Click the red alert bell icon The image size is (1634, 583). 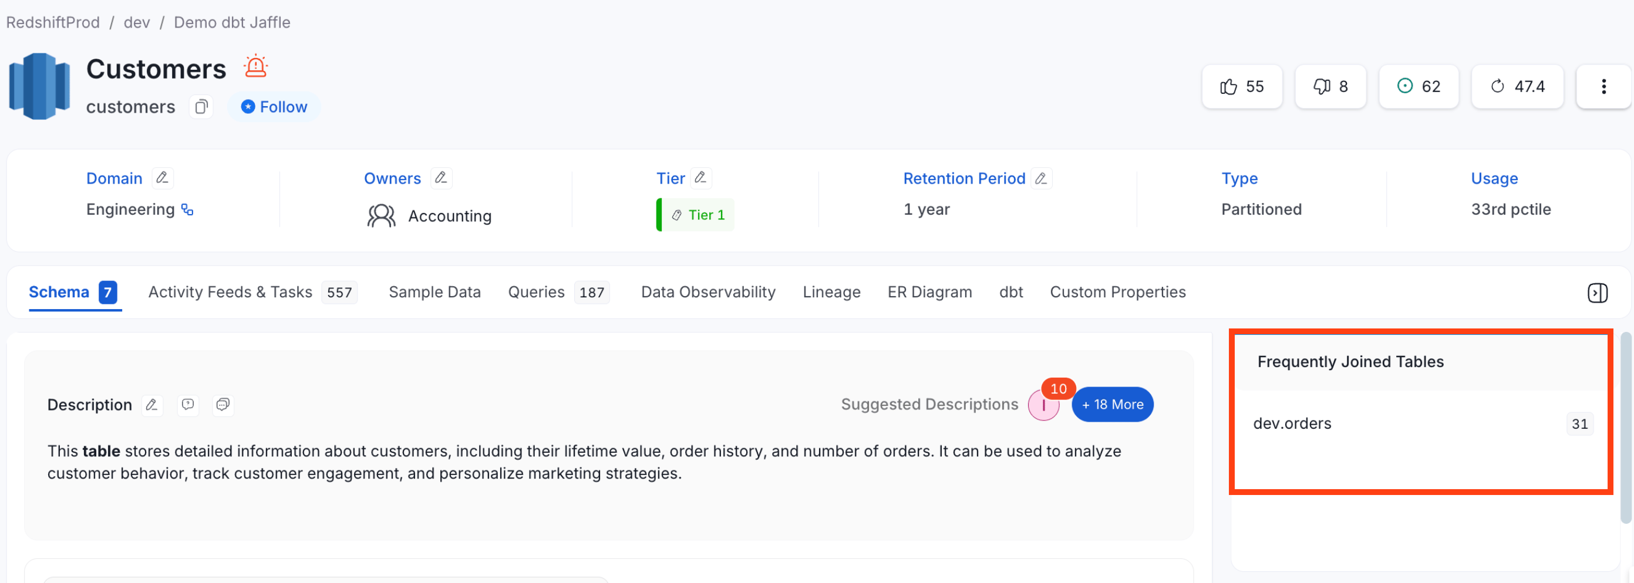(x=255, y=66)
